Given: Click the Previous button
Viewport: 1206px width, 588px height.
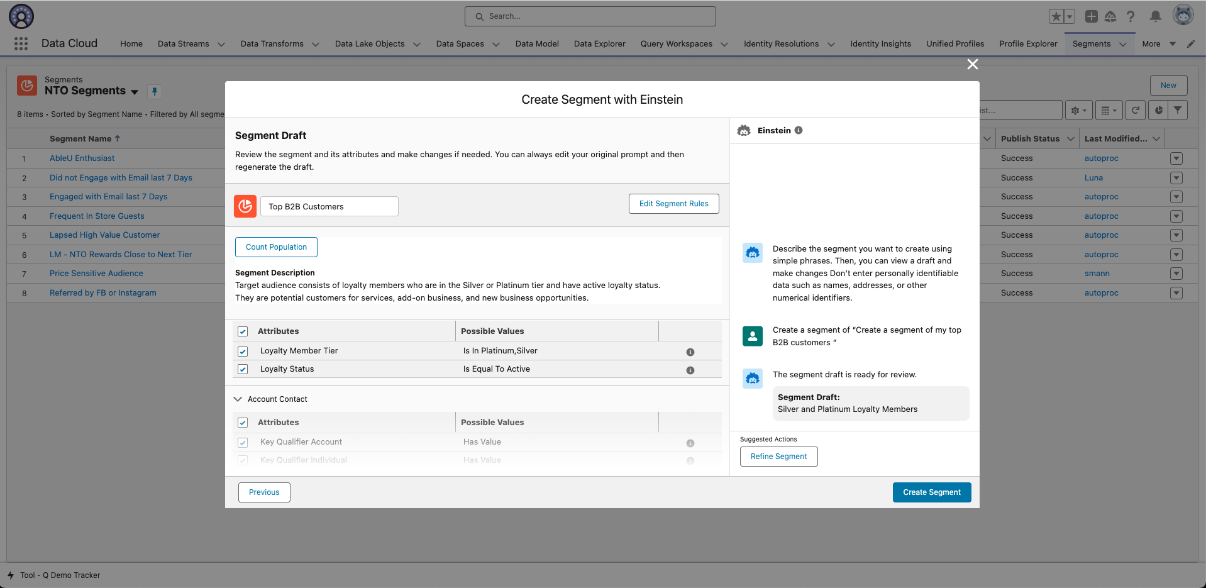Looking at the screenshot, I should coord(264,492).
